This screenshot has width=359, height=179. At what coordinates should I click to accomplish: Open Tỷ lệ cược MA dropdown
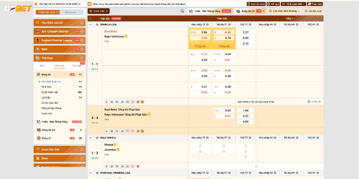pyautogui.click(x=293, y=4)
